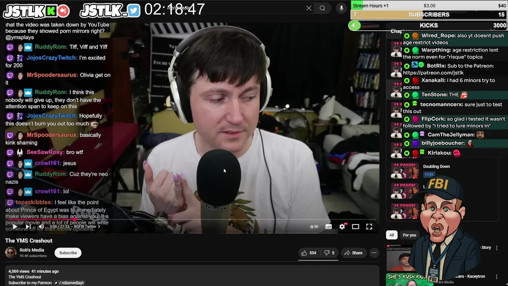
Task: Skip to the next video in player
Action: point(28,226)
